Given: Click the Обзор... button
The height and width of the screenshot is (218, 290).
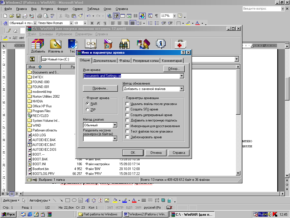Looking at the screenshot, I should [174, 69].
